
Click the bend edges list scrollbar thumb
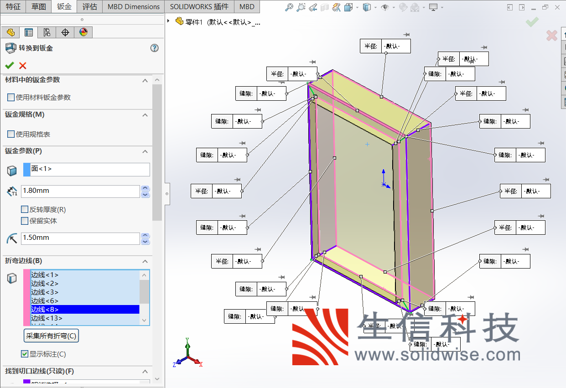[144, 292]
